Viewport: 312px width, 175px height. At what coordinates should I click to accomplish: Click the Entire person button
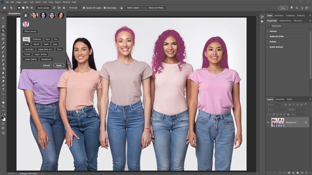tap(30, 31)
